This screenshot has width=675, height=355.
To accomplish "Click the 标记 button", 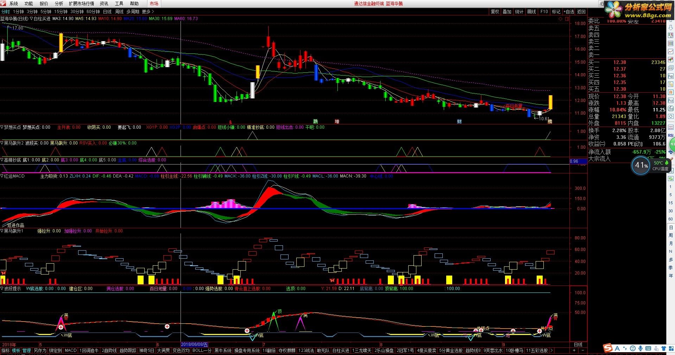I will pos(556,12).
